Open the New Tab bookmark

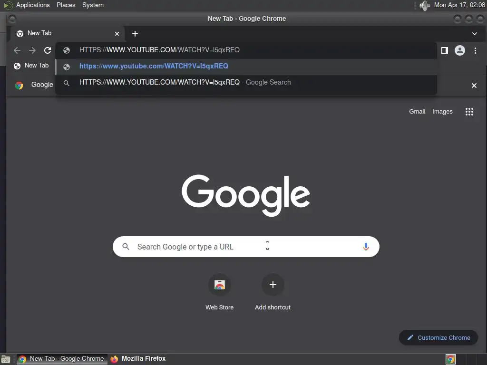point(31,66)
